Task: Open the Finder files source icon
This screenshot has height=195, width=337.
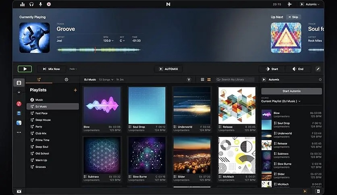Action: coord(19,122)
